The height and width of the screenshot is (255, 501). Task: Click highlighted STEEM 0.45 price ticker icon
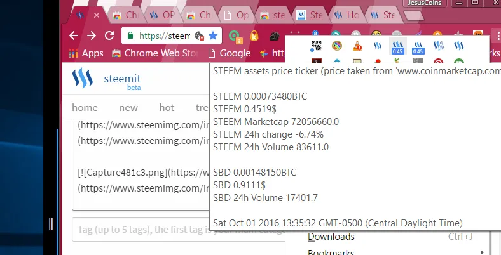pos(397,47)
